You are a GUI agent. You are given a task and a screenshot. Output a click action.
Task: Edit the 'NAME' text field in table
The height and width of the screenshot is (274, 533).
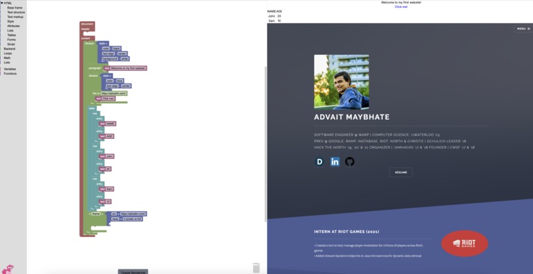pyautogui.click(x=110, y=124)
